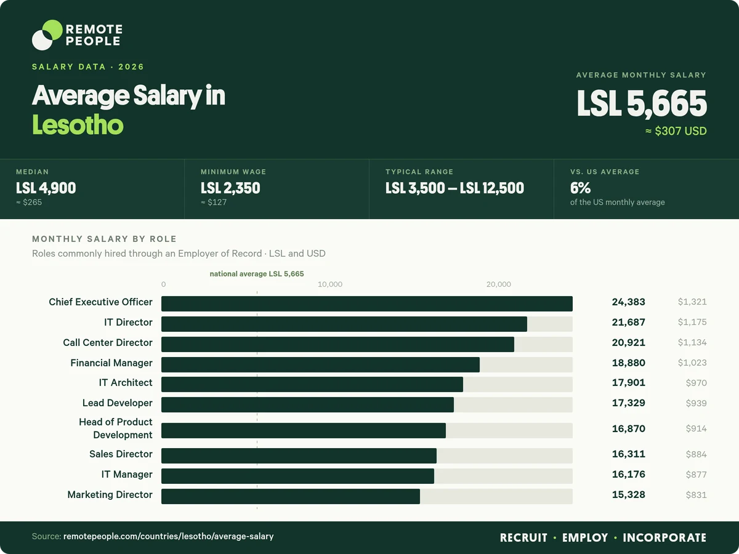
Task: Click the 'VS. US AVERAGE' label
Action: point(605,172)
